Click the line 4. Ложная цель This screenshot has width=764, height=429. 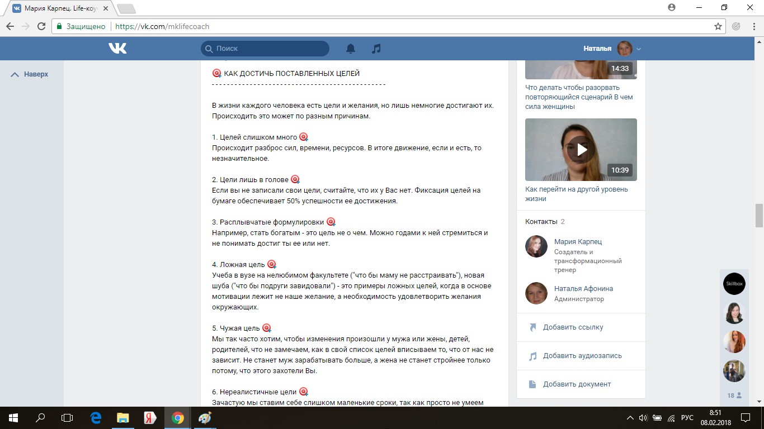[x=238, y=265]
